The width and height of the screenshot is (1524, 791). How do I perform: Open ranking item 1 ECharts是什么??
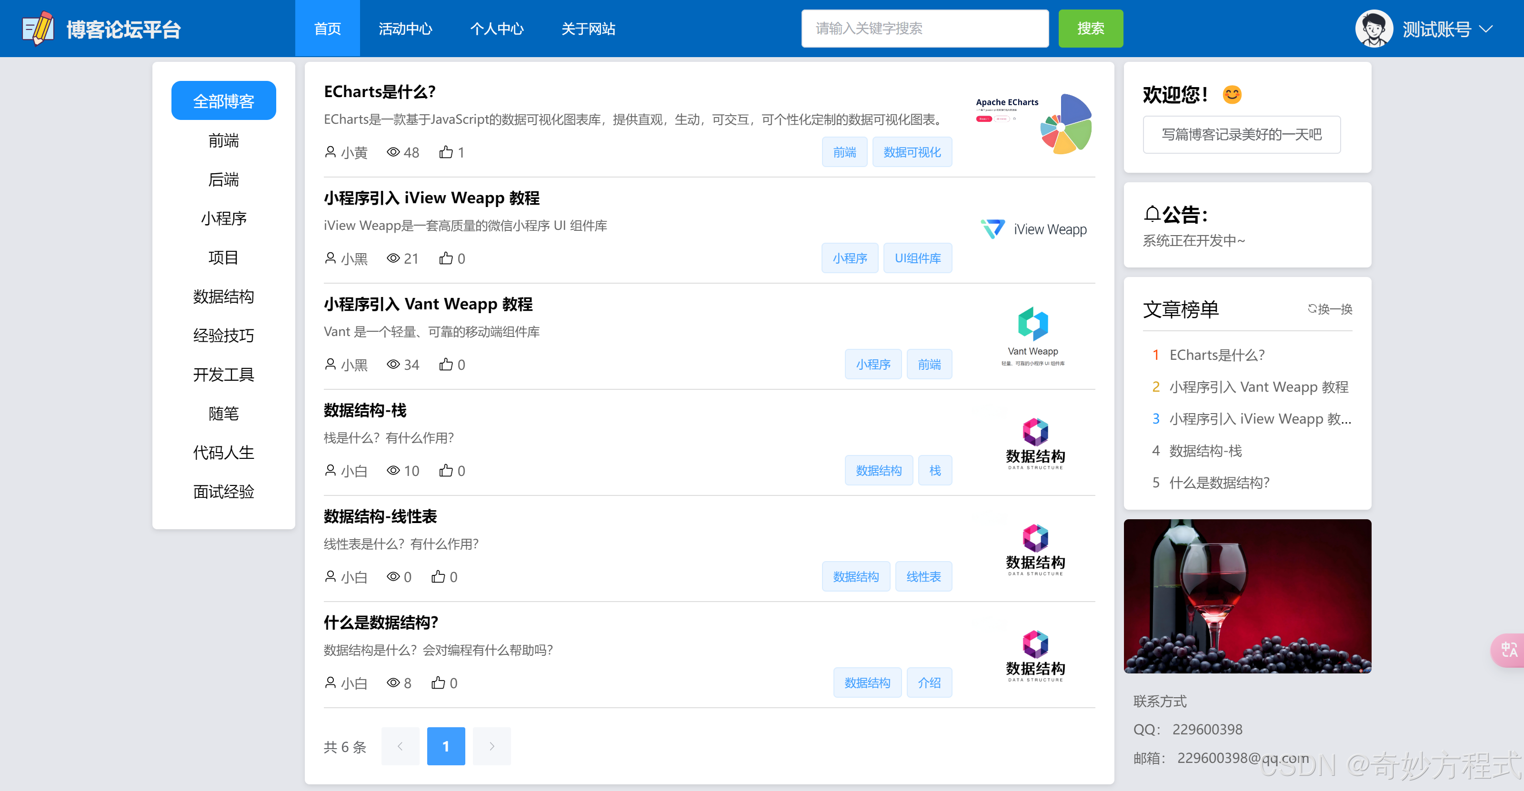(1217, 355)
